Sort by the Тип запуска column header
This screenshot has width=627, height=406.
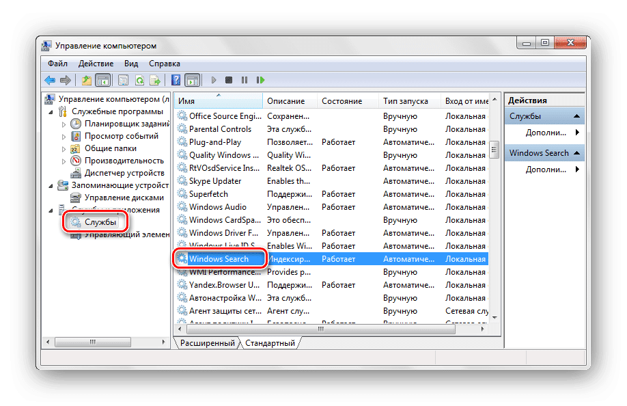410,100
